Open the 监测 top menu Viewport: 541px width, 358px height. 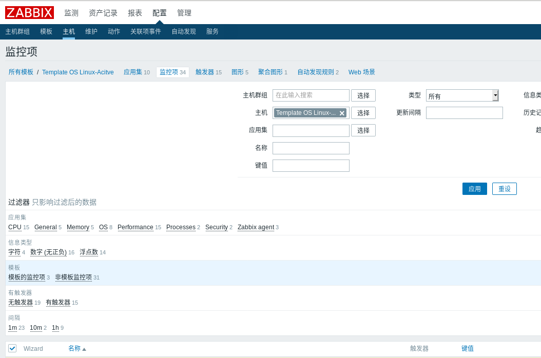click(71, 13)
